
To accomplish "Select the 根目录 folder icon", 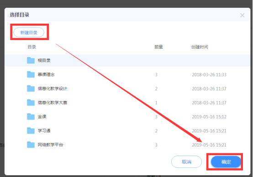I will 31,61.
